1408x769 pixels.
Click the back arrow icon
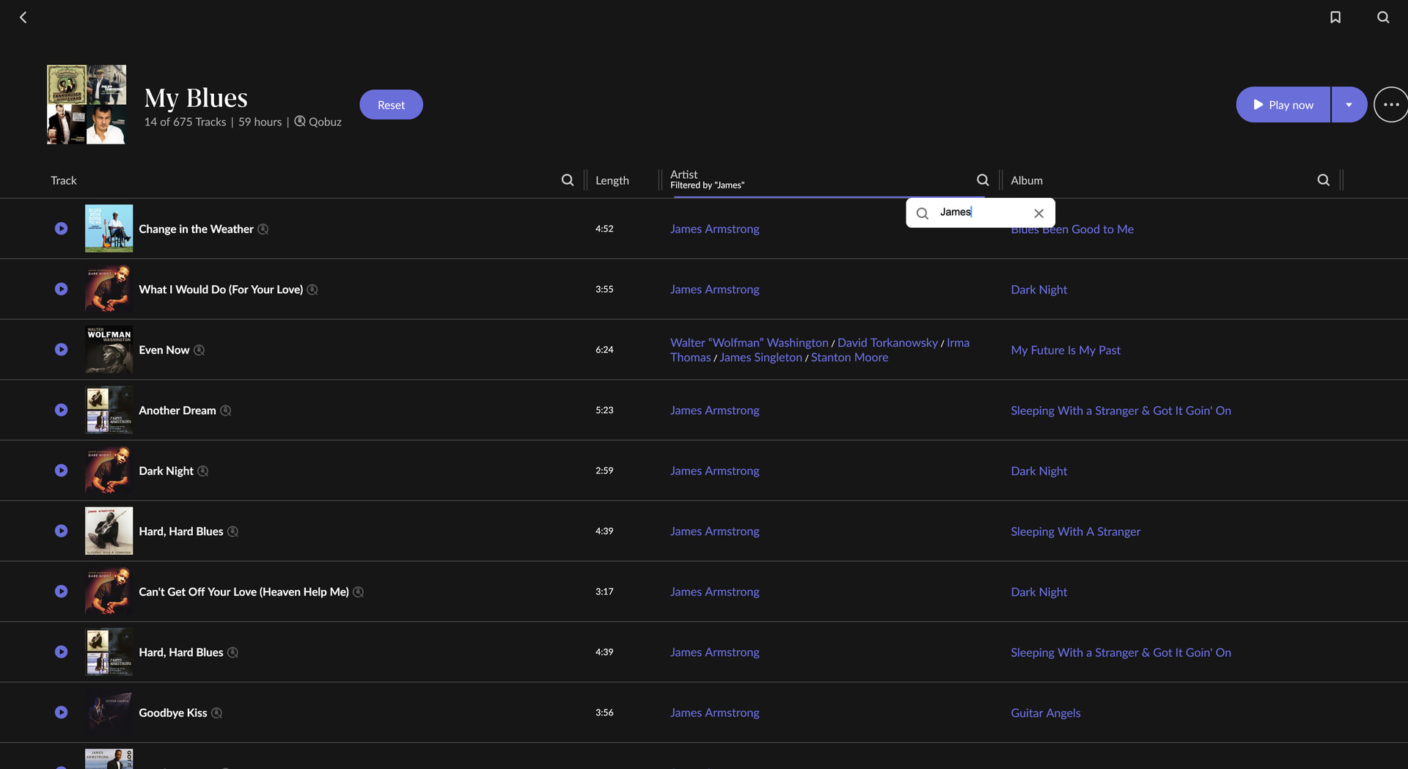pos(23,17)
